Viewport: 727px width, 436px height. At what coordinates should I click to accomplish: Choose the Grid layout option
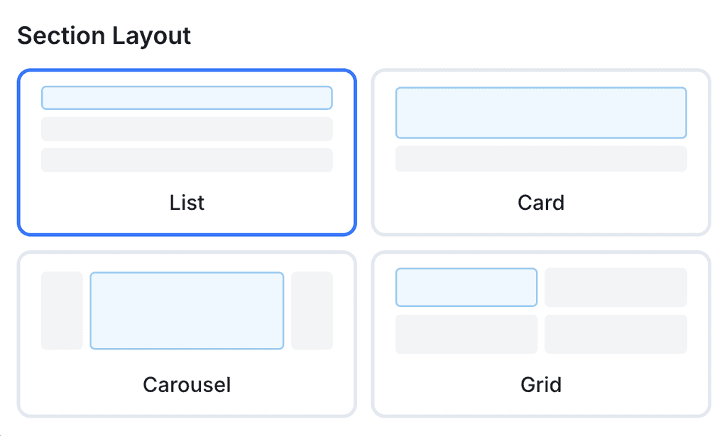pyautogui.click(x=541, y=333)
